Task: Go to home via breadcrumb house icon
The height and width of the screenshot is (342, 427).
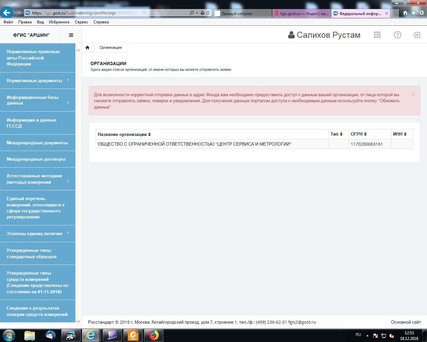Action: pyautogui.click(x=87, y=48)
